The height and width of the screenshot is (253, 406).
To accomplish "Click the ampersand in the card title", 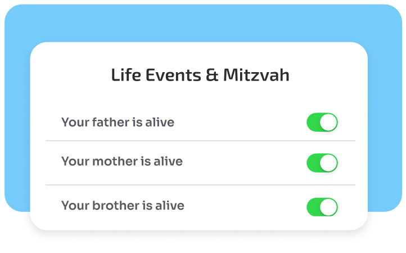I will pyautogui.click(x=212, y=76).
